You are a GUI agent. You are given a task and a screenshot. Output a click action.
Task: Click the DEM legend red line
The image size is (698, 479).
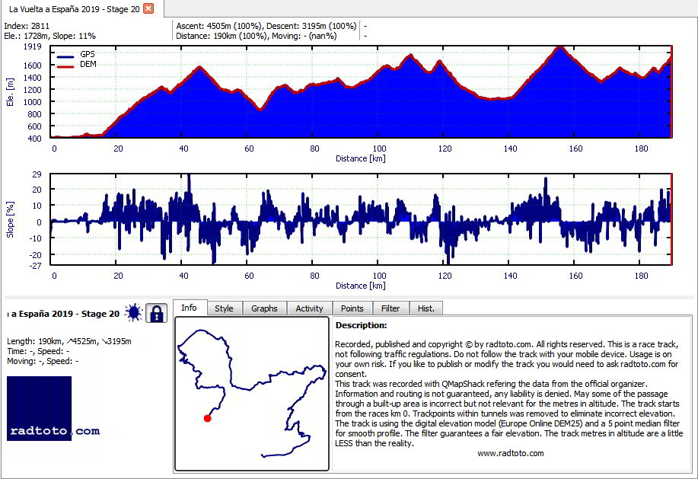65,66
